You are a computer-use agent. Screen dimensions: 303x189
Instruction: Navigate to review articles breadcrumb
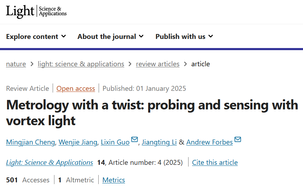point(158,64)
